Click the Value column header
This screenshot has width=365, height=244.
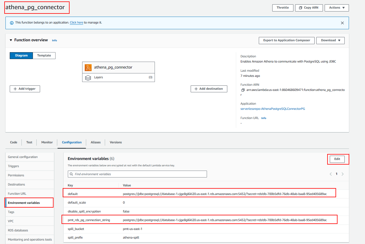[127, 185]
